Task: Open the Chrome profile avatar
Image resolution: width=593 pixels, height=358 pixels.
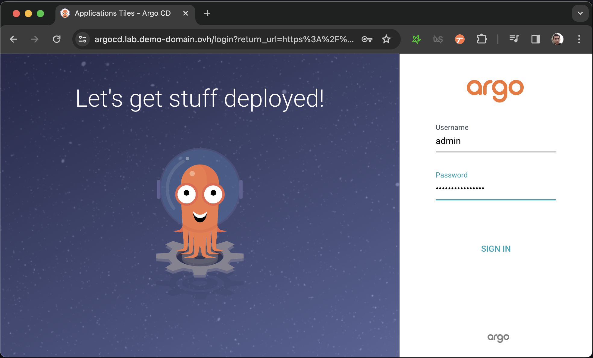Action: point(557,39)
